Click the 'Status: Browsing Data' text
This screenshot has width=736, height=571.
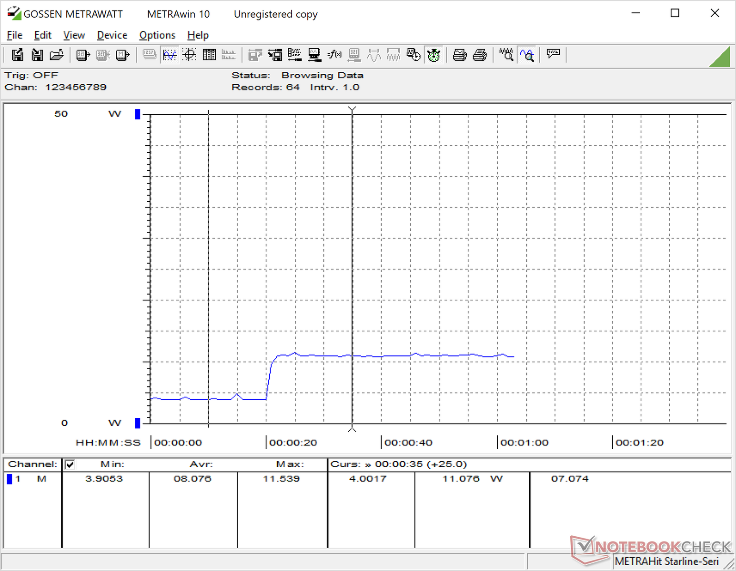298,75
